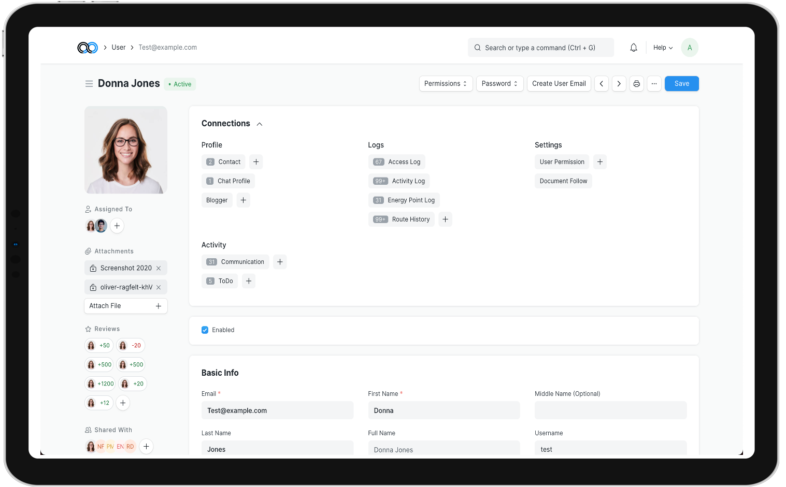Click the Save button

pos(681,84)
